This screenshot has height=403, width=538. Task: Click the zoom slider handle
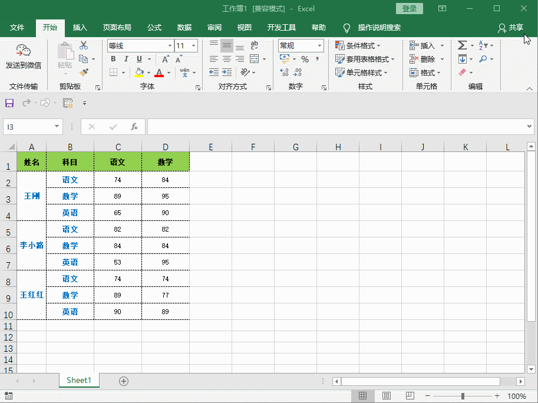[x=463, y=396]
